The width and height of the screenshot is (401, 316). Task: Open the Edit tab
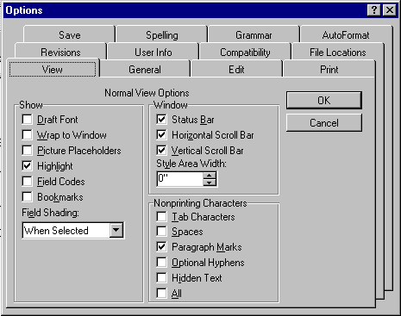236,69
